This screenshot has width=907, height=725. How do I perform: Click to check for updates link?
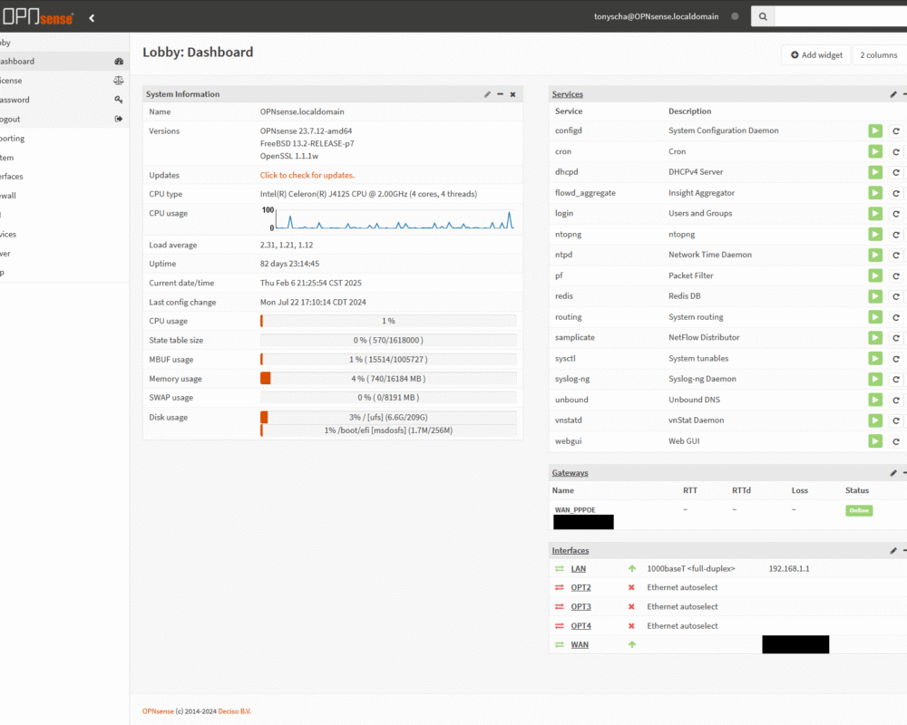point(307,175)
